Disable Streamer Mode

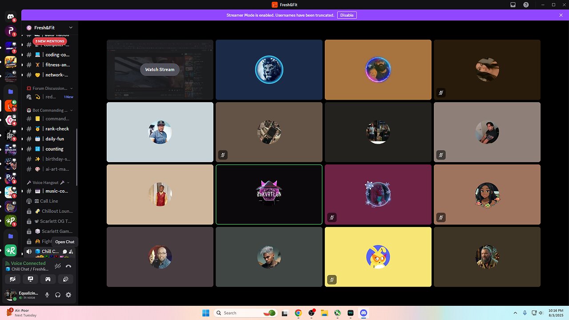coord(347,15)
